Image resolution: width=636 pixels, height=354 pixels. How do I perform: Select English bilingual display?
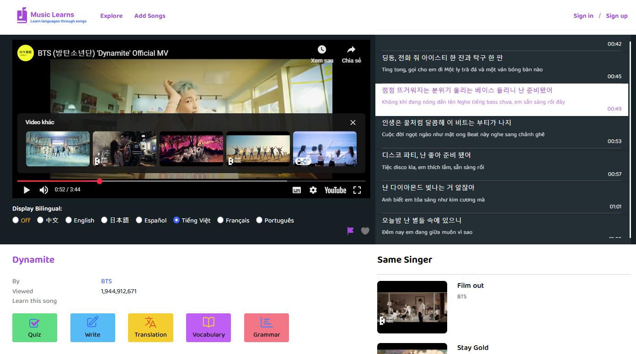coord(69,220)
